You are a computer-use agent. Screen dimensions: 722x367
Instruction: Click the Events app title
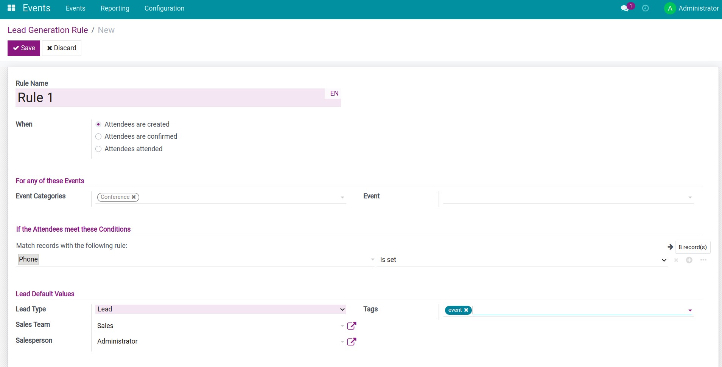(36, 8)
